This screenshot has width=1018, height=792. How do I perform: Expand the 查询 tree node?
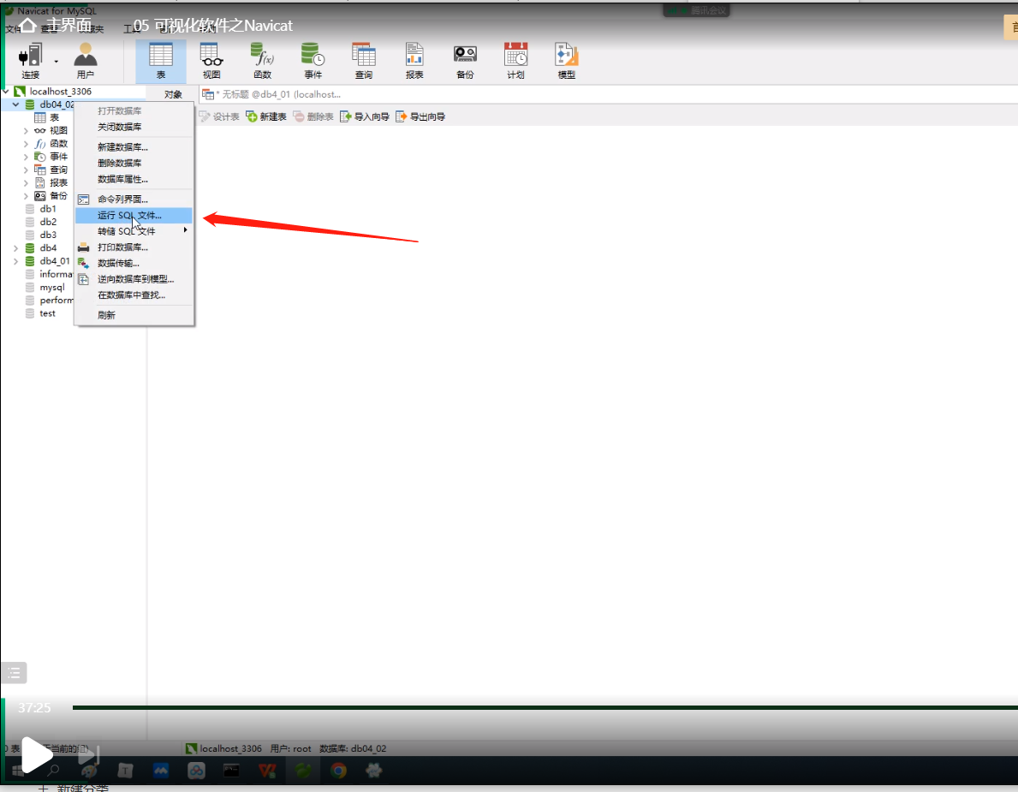click(26, 170)
